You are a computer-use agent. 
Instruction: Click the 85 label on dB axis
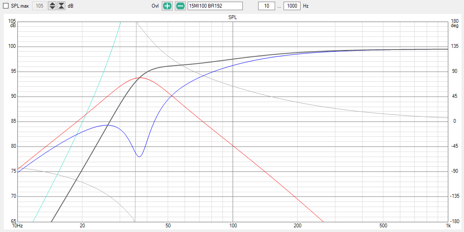(x=14, y=122)
